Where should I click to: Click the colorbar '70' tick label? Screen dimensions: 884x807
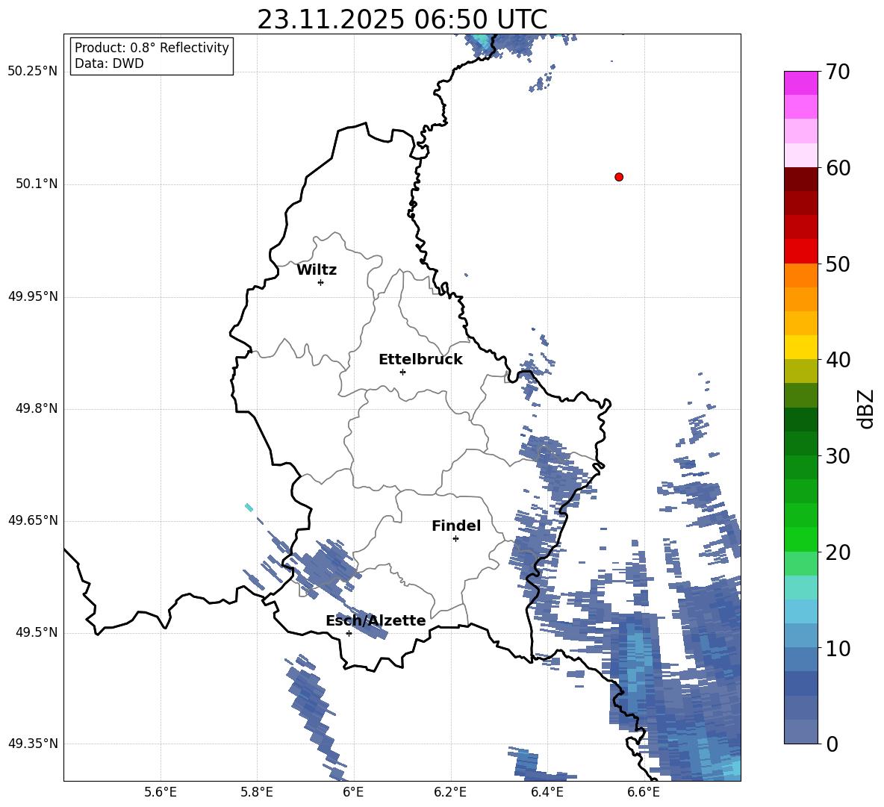click(838, 72)
